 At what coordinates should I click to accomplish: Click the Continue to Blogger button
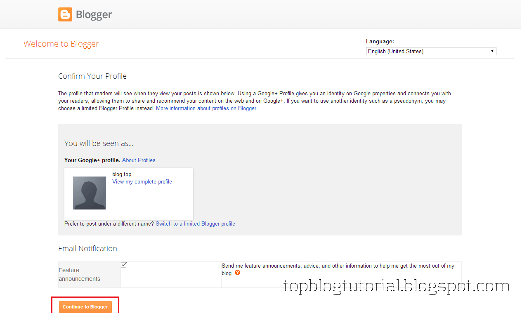click(x=85, y=307)
